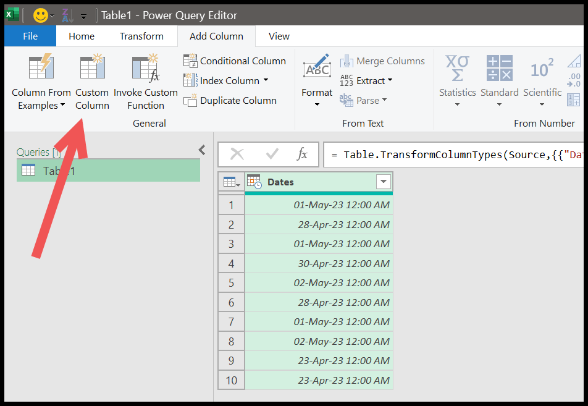Open the Dates column filter dropdown
This screenshot has height=406, width=588.
383,181
